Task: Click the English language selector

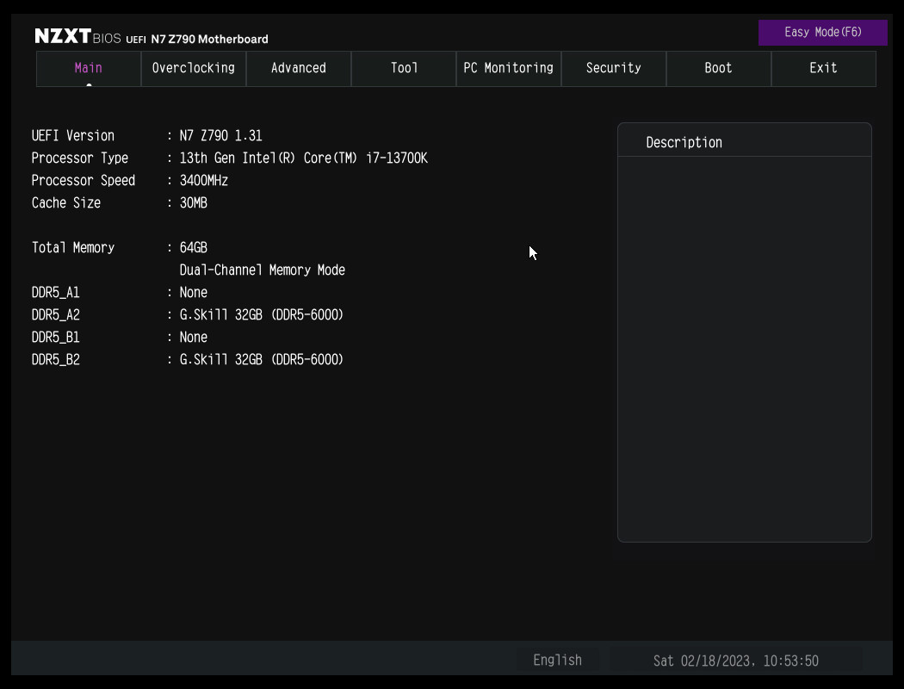Action: coord(557,661)
